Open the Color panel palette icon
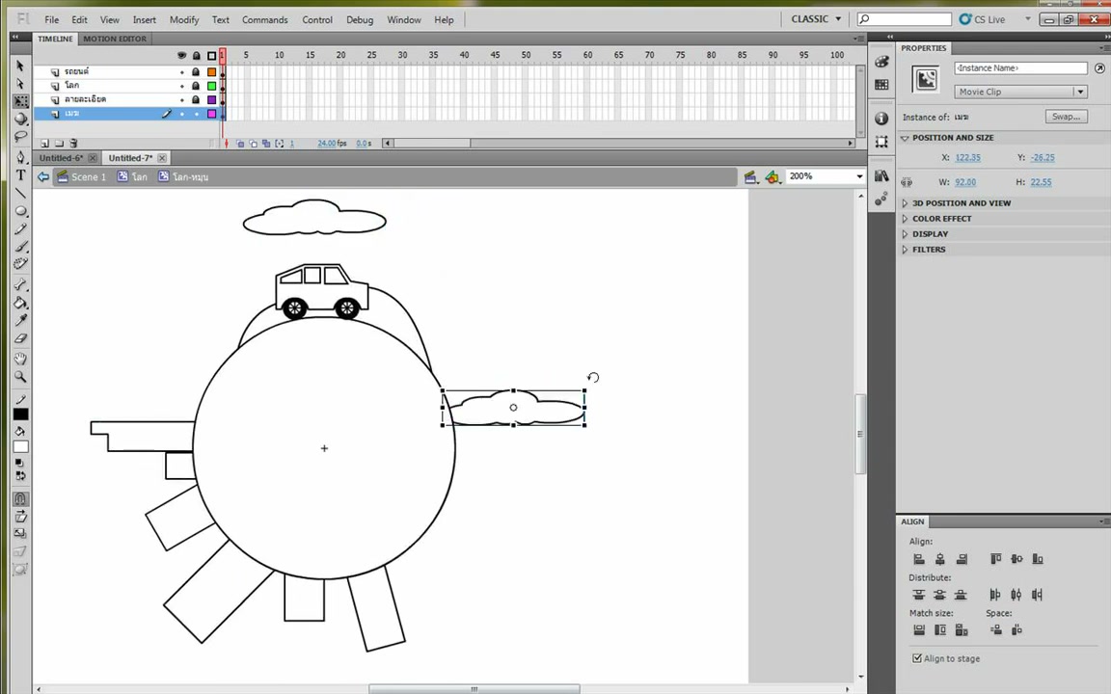 (x=881, y=63)
